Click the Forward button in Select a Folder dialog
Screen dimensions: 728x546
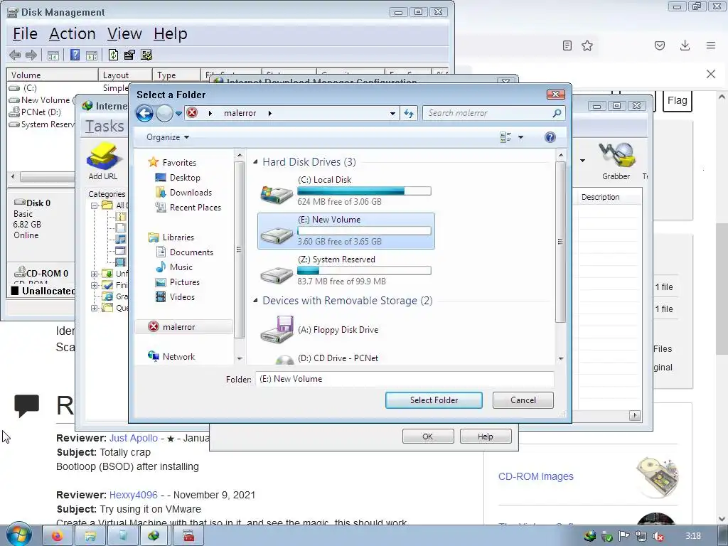(164, 113)
